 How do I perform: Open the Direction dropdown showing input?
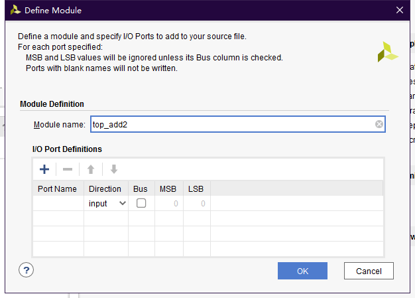tap(106, 204)
